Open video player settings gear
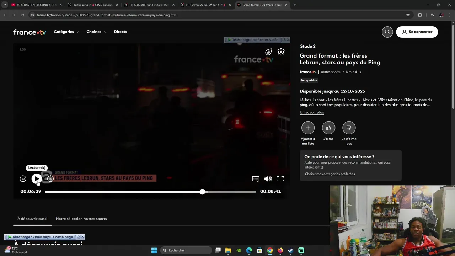This screenshot has width=455, height=256. (281, 52)
